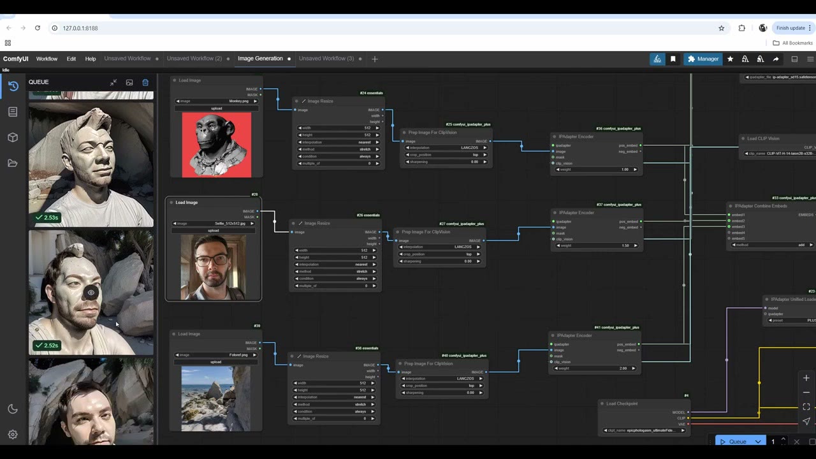Fit view with the canvas frame icon
Image resolution: width=816 pixels, height=459 pixels.
pos(806,407)
